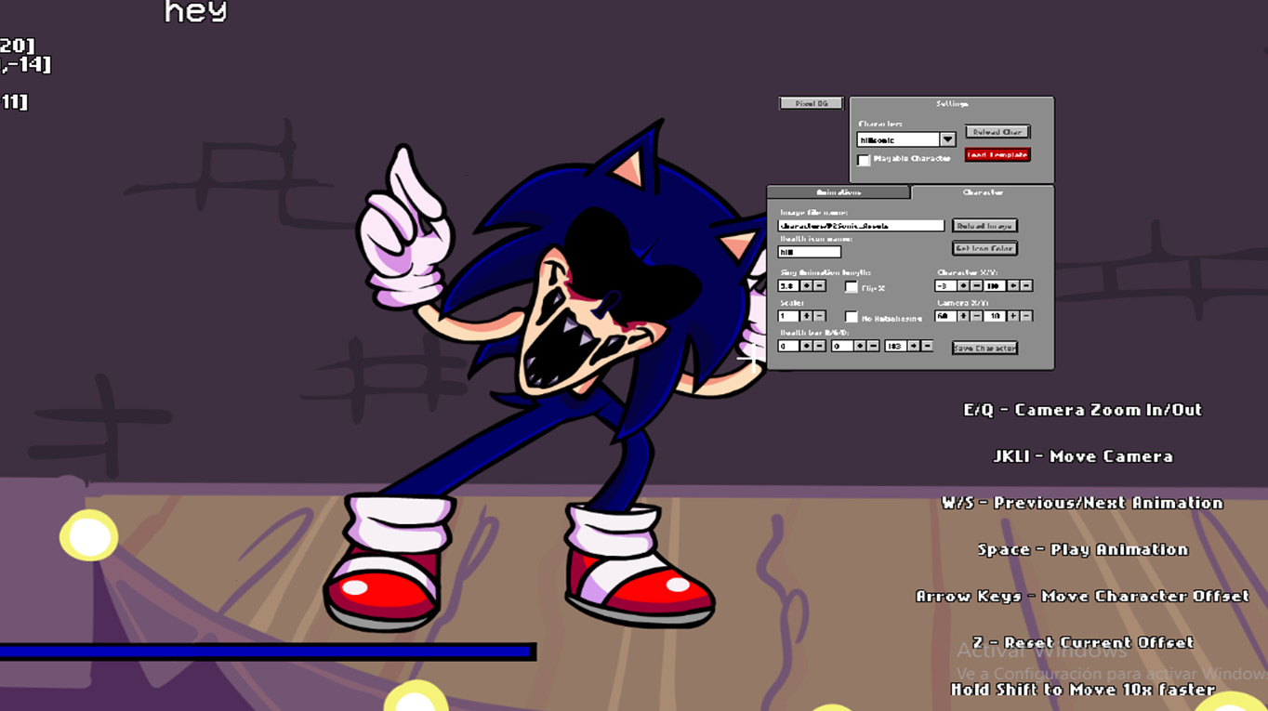Increase Health bar red value with plus
Image resolution: width=1268 pixels, height=711 pixels.
tap(806, 346)
